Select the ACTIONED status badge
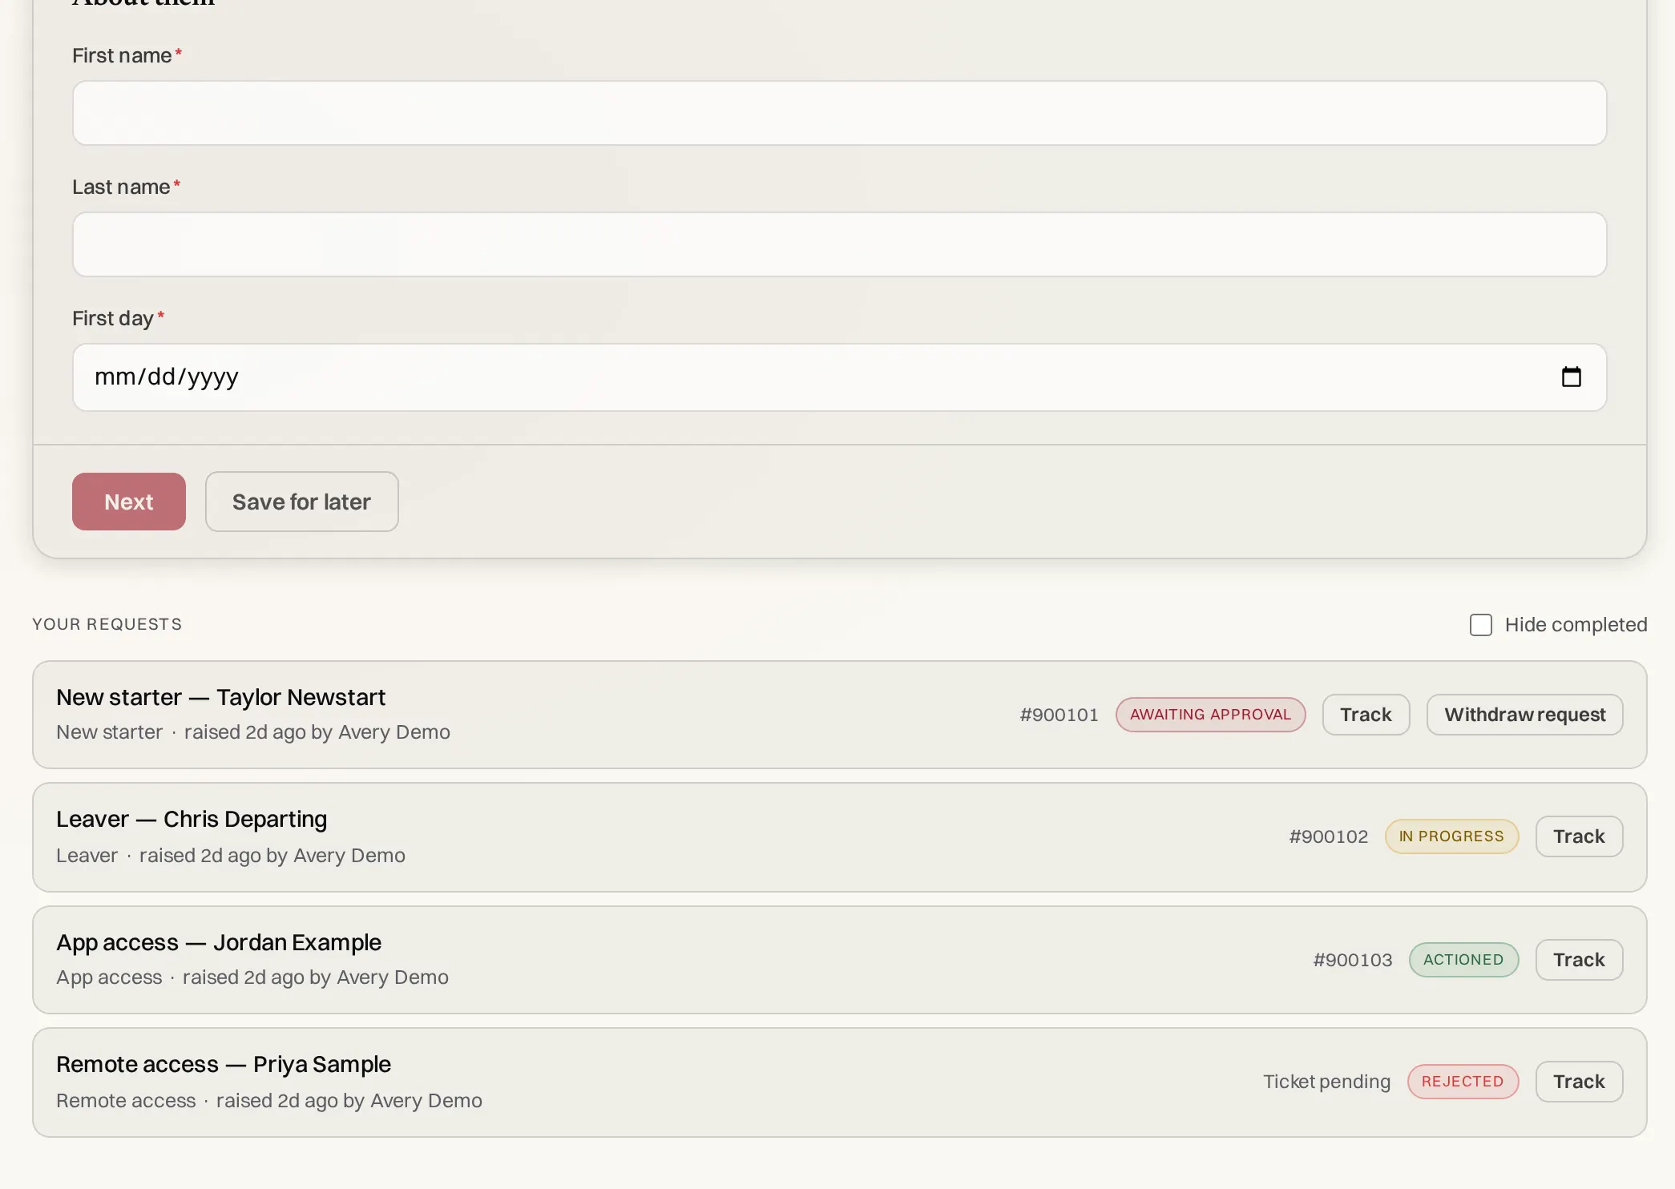 (x=1463, y=960)
